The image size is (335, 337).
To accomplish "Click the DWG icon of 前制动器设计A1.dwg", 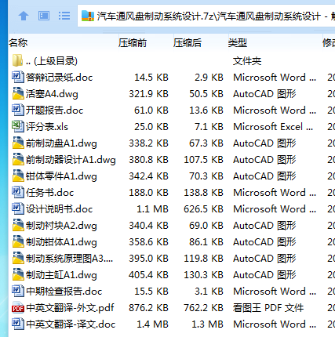I will pyautogui.click(x=17, y=159).
